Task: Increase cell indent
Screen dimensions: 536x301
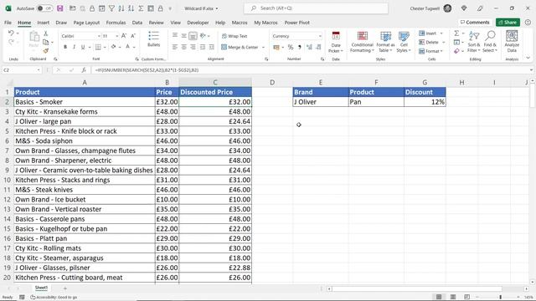Action: click(212, 47)
